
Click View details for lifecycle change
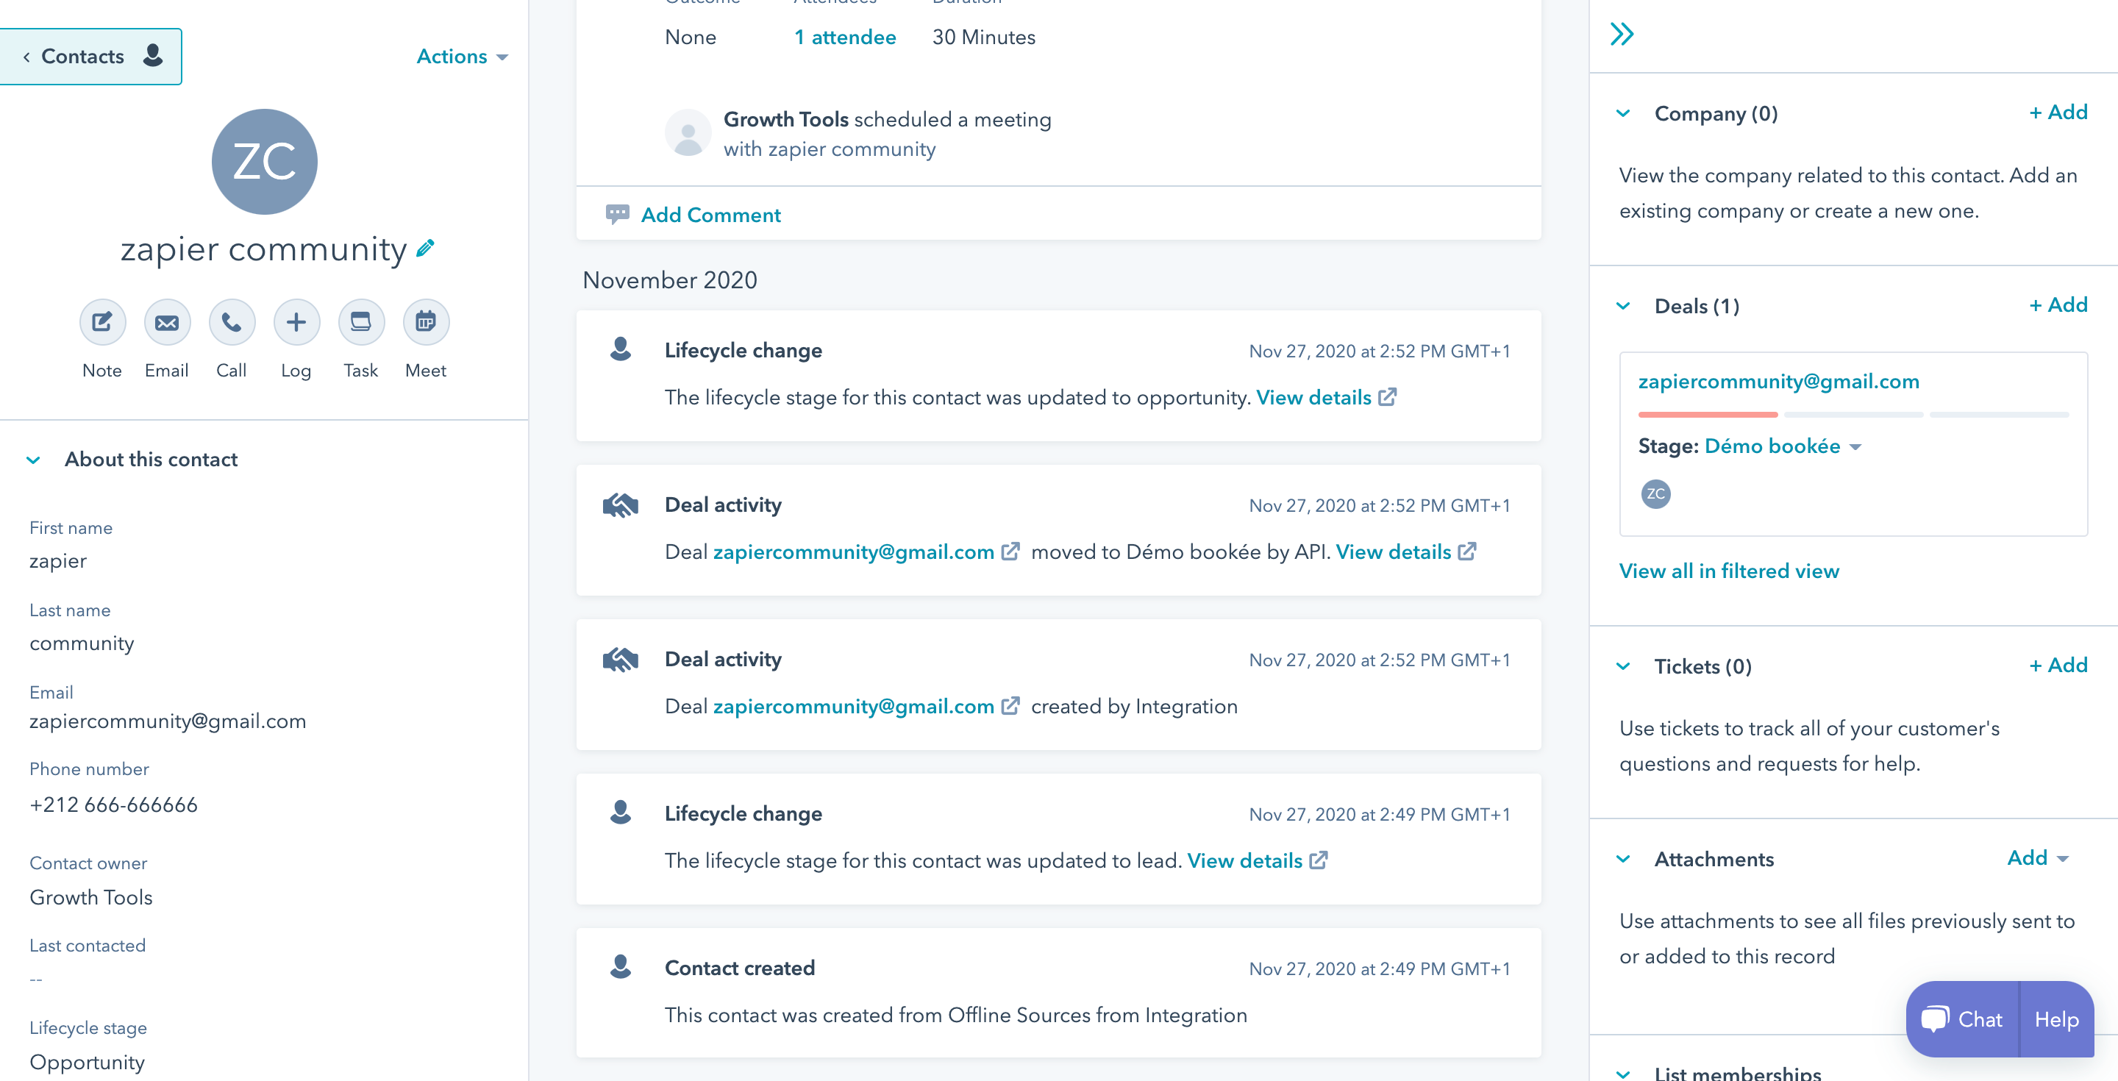point(1317,397)
